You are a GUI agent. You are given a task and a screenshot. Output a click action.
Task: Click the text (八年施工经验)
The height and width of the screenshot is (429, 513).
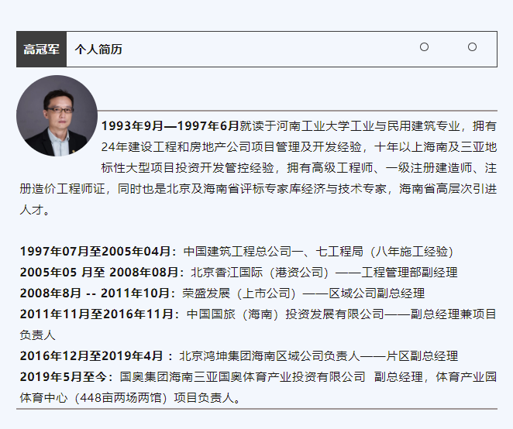coord(411,252)
